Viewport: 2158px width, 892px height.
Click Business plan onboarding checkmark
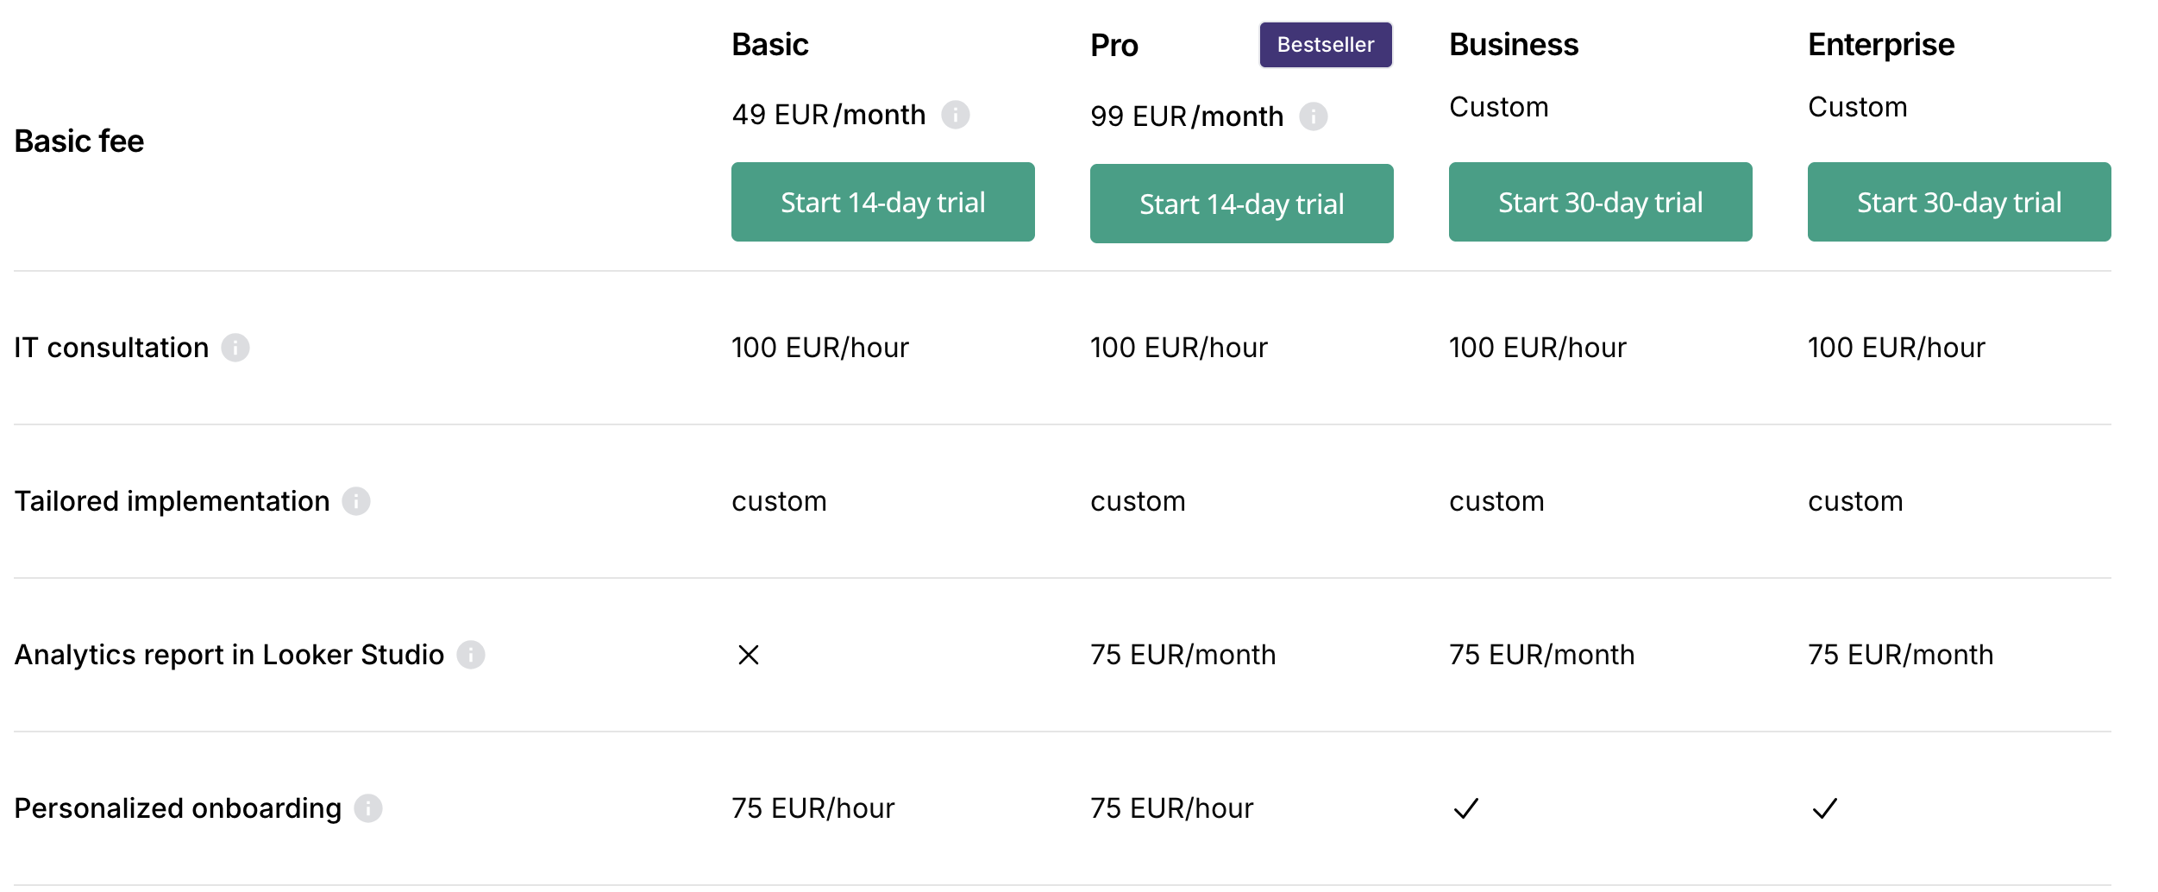pos(1466,808)
